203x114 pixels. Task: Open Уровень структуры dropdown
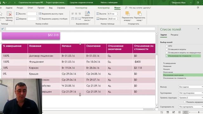pyautogui.click(x=191, y=98)
